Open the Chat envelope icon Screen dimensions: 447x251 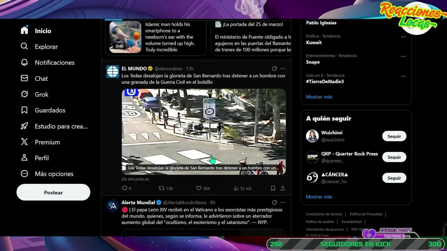(24, 78)
